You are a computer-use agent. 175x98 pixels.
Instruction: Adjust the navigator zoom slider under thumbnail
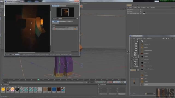pos(67,19)
